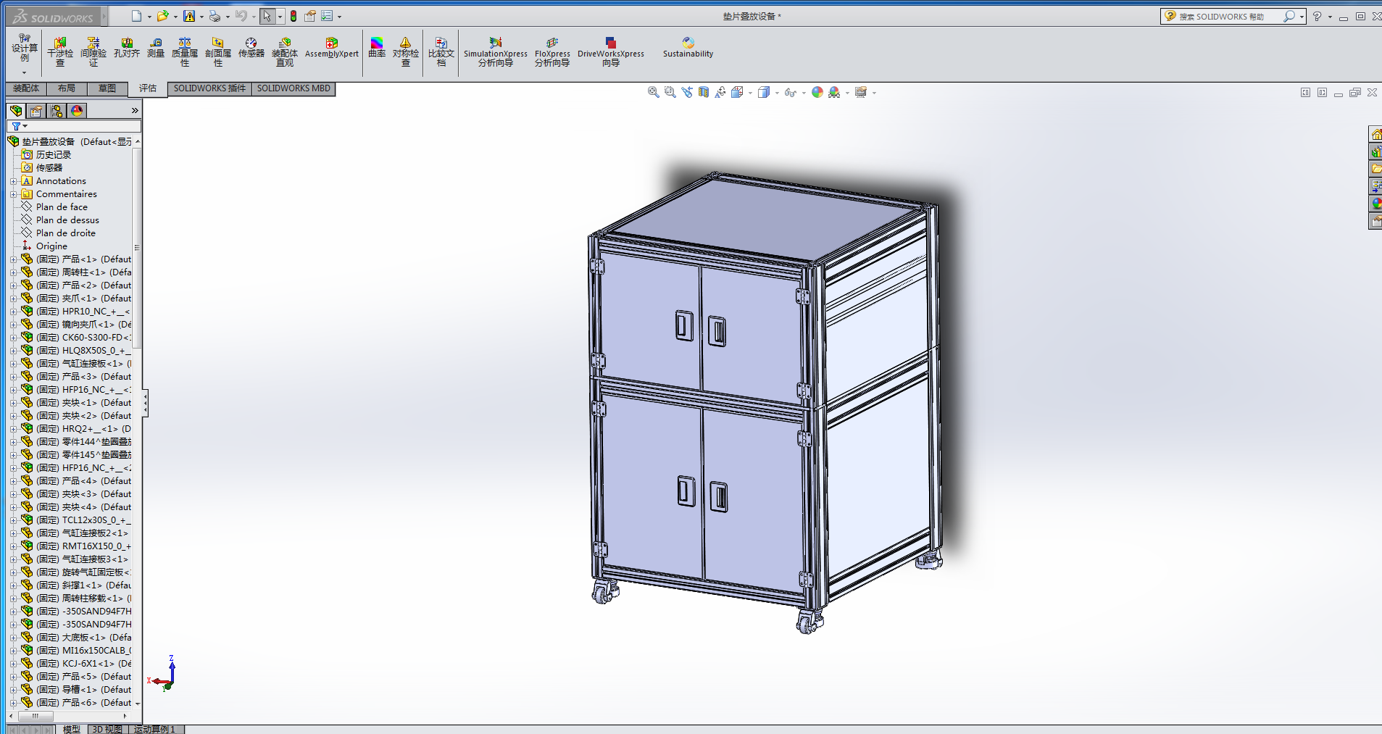Click the section view icon in view toolbar
Viewport: 1382px width, 734px height.
tap(703, 93)
